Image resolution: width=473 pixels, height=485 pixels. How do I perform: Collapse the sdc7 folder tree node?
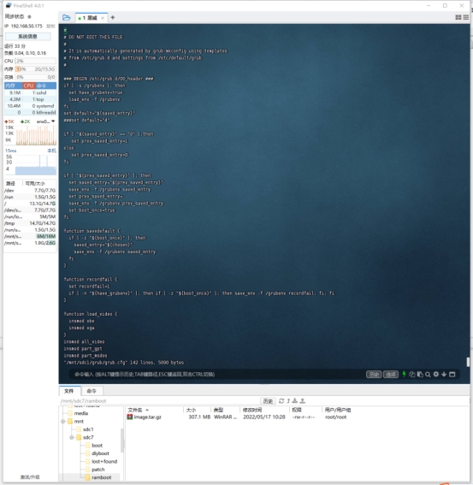tap(72, 437)
